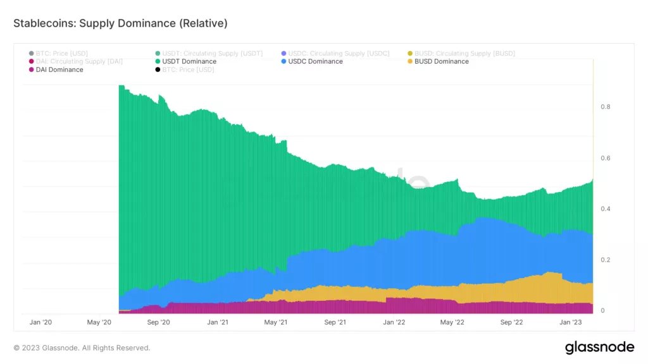Click the 0.6 y-axis value
This screenshot has height=364, width=648.
coord(606,158)
